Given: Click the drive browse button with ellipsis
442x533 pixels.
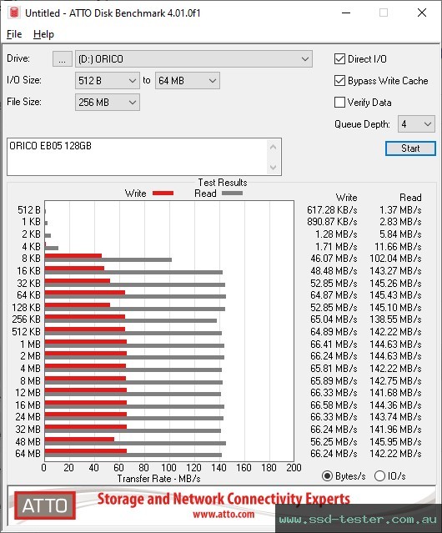Looking at the screenshot, I should pyautogui.click(x=63, y=59).
